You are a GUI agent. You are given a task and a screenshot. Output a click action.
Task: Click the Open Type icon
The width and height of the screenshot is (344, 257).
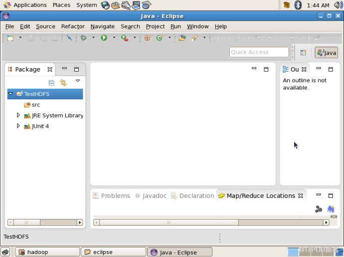(182, 38)
